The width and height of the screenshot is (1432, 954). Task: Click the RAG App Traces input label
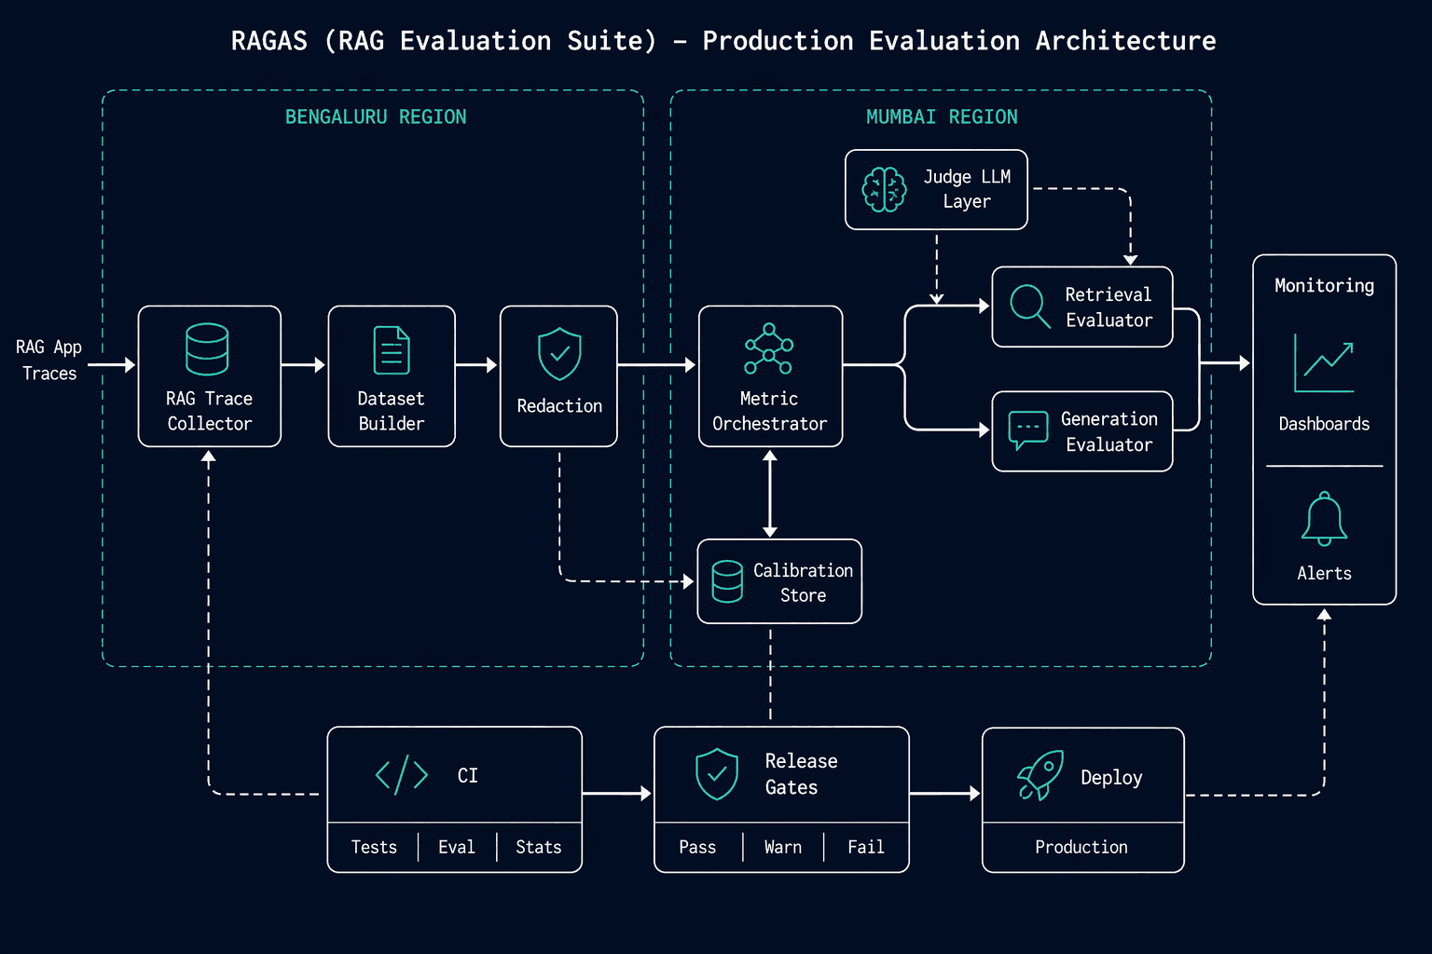(x=49, y=360)
